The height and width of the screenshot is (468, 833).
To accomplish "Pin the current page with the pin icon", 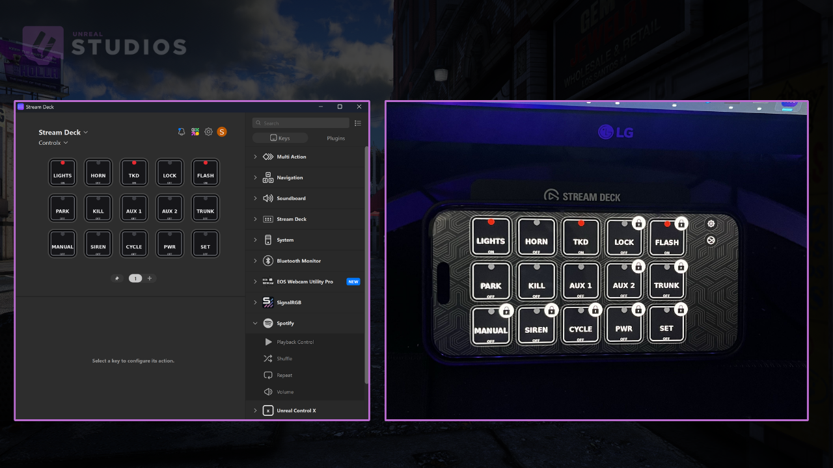I will (x=117, y=278).
